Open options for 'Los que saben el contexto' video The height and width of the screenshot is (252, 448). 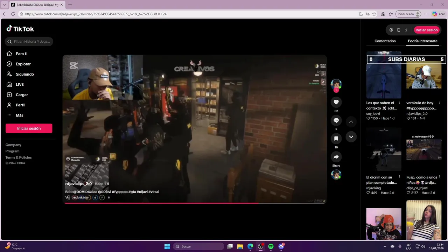pyautogui.click(x=399, y=103)
